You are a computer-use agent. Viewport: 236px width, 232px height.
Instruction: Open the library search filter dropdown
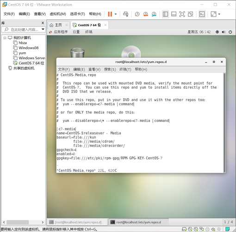click(43, 29)
